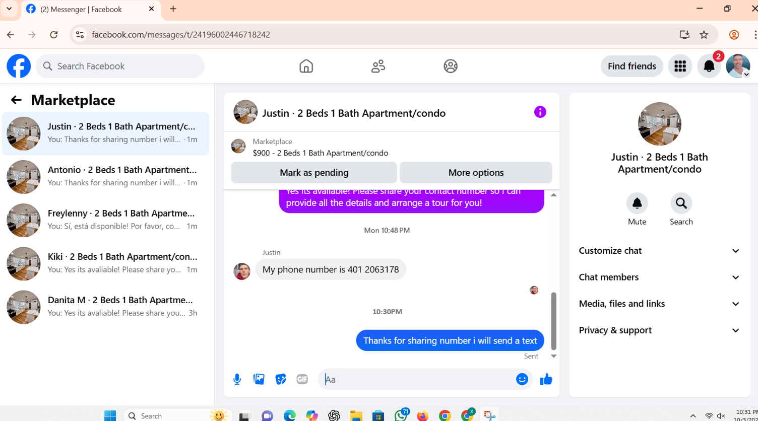Open the listing photo in right panel
This screenshot has width=758, height=421.
[x=659, y=124]
